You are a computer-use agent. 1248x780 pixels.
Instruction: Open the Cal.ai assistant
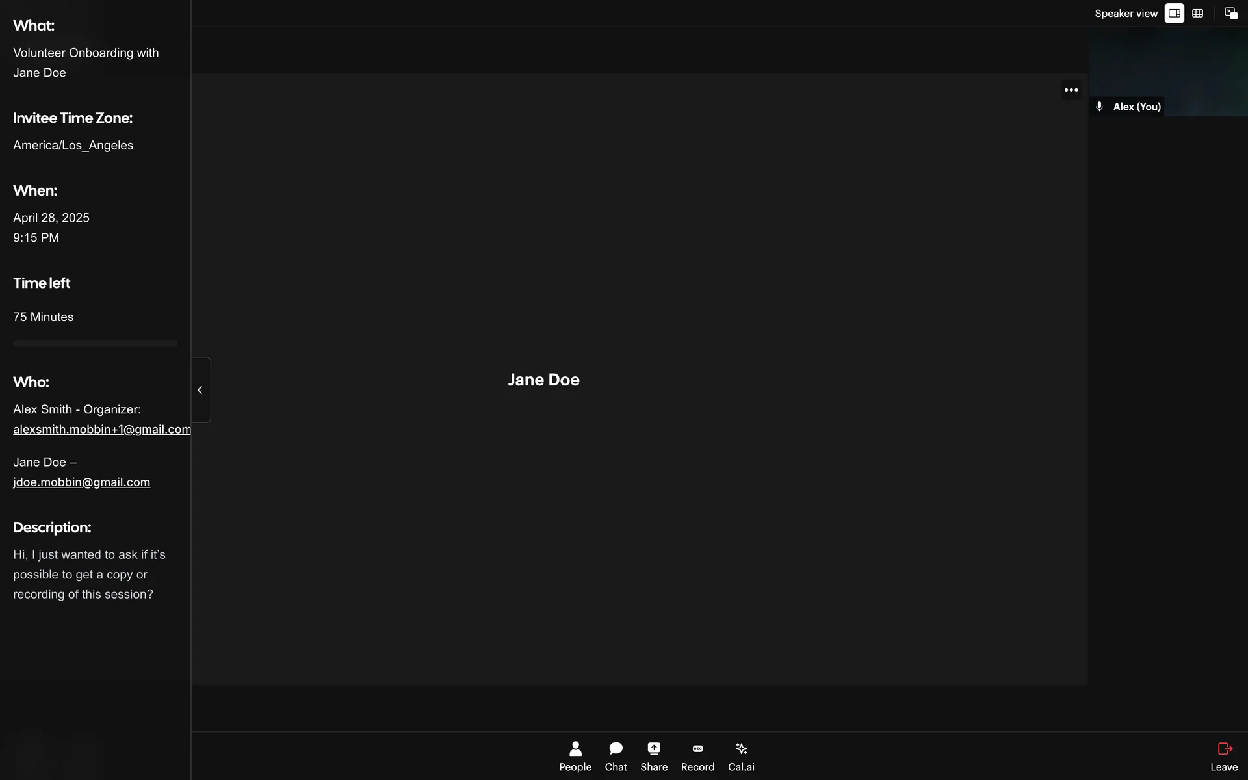[x=741, y=757]
